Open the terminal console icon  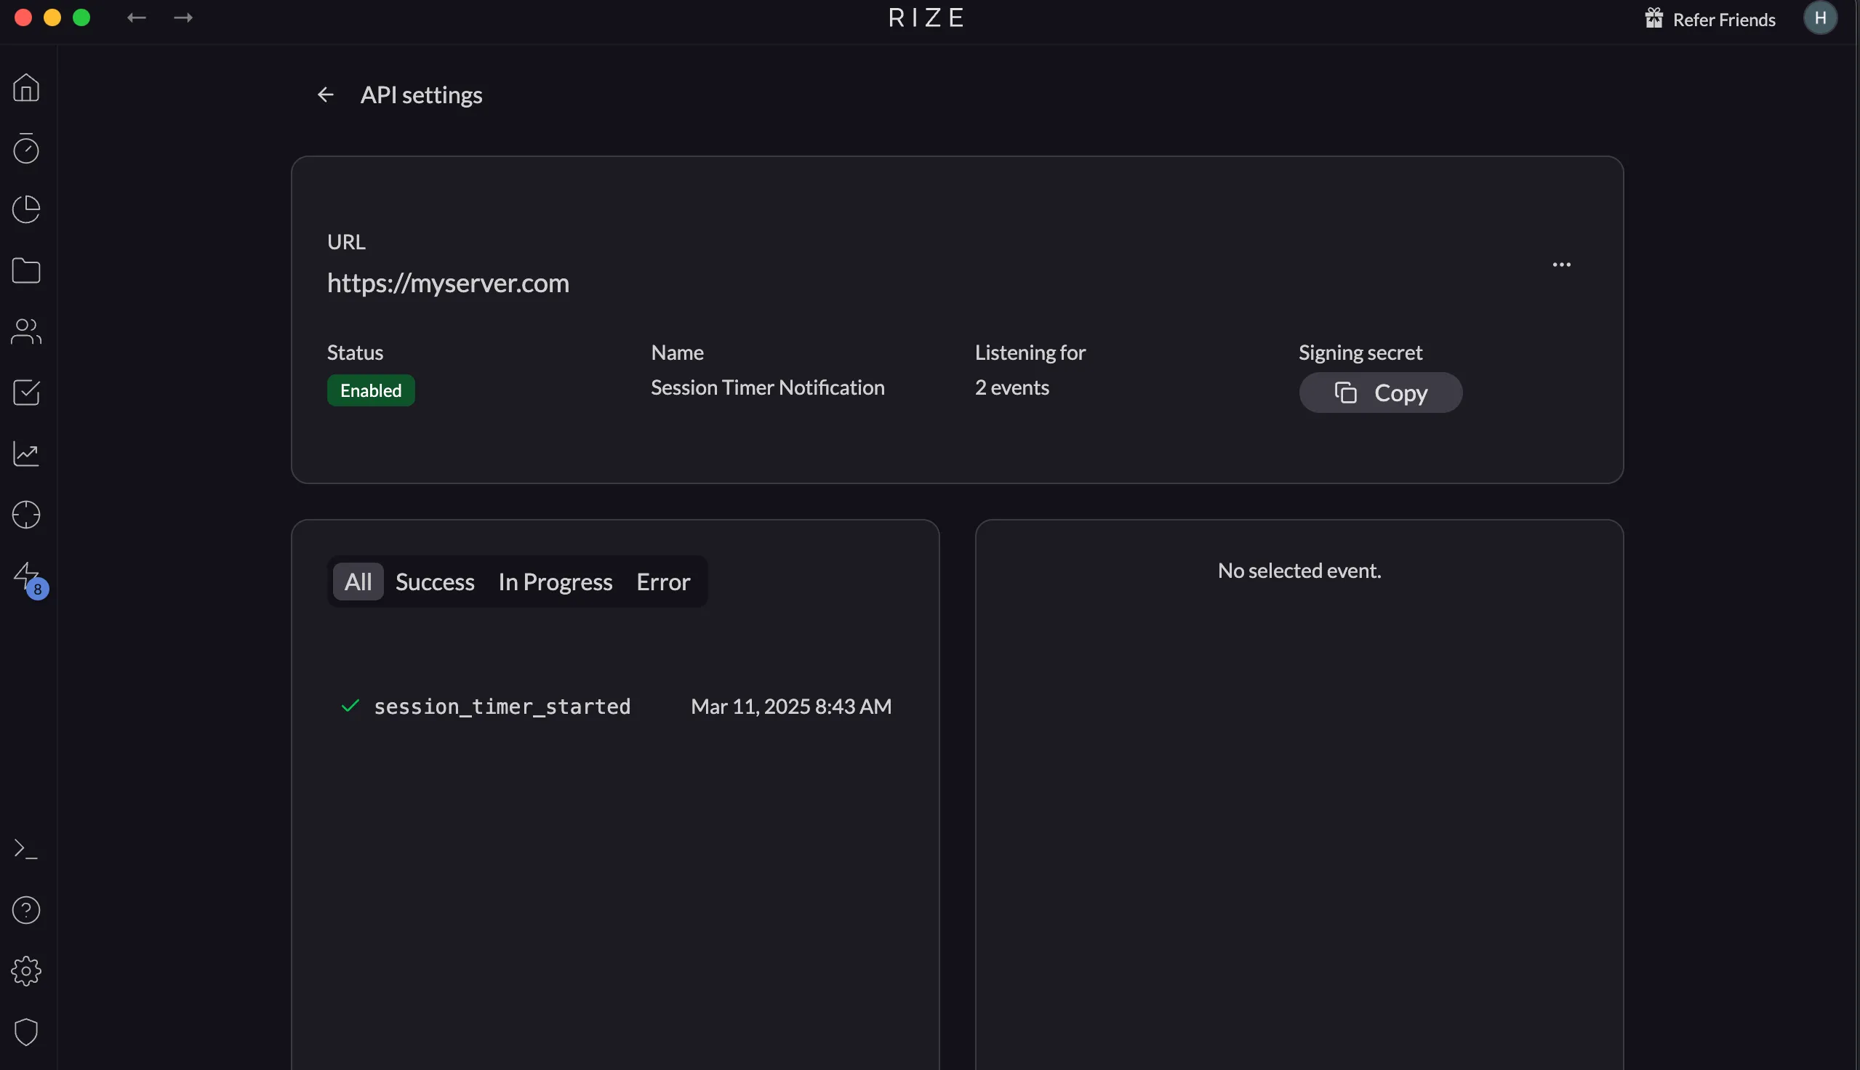click(26, 848)
